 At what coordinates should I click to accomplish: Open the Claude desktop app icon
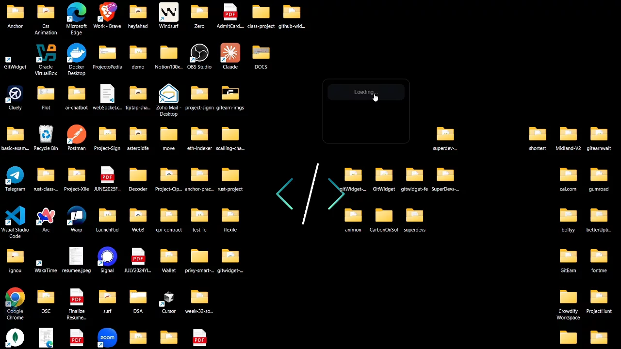230,53
